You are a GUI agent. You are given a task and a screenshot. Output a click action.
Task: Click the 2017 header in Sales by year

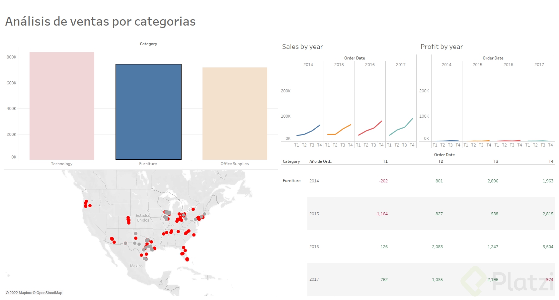(401, 65)
